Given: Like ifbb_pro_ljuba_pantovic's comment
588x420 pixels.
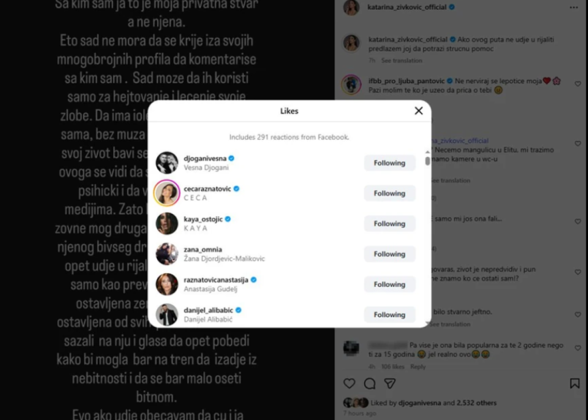Looking at the screenshot, I should tap(578, 84).
